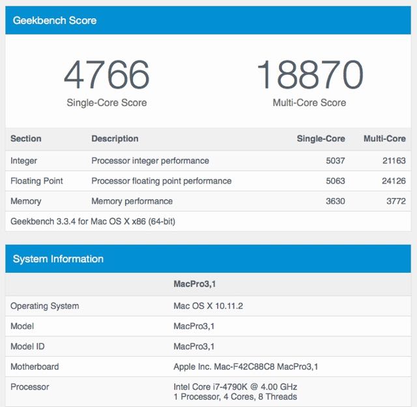Click the Geekbench Score header title
Screen dimensions: 417x407
pyautogui.click(x=55, y=20)
